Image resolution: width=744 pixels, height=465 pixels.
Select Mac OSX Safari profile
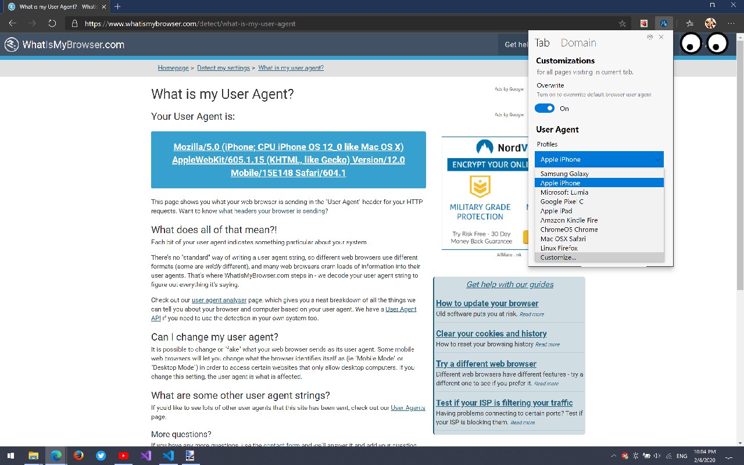pyautogui.click(x=599, y=239)
